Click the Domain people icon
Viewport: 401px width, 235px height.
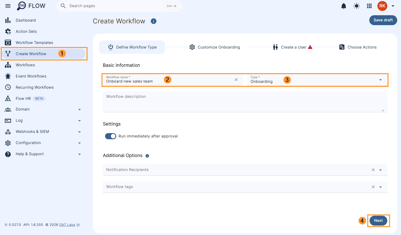8,109
